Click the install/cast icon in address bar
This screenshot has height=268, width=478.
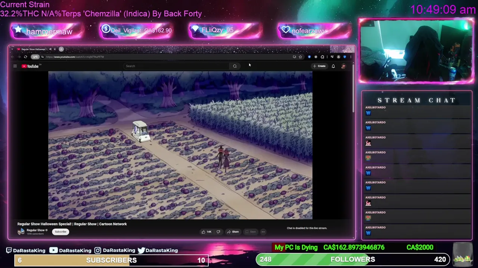coord(294,57)
